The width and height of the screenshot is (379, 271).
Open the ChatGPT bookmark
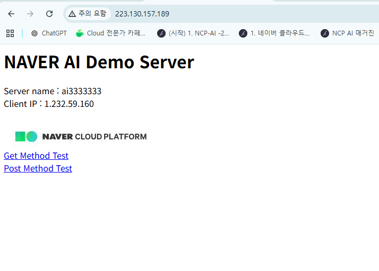click(x=49, y=33)
